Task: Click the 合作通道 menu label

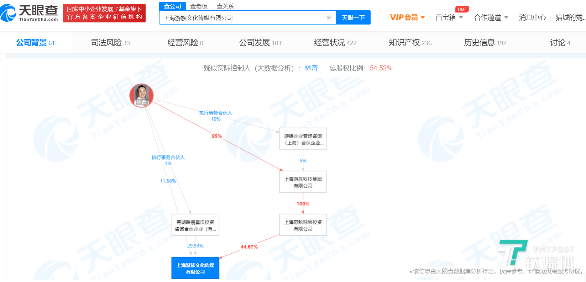Action: click(x=487, y=17)
